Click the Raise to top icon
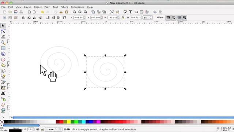Screen dimensions: 234x132 click(x=64, y=18)
